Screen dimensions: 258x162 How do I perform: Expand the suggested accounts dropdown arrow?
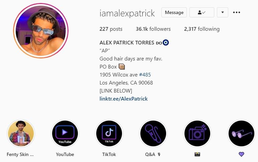(223, 12)
